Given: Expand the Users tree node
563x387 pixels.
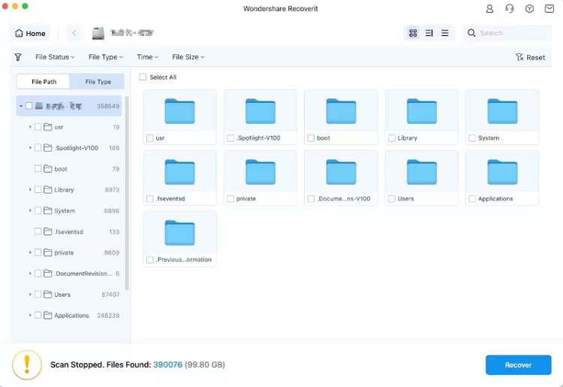Looking at the screenshot, I should [x=30, y=295].
